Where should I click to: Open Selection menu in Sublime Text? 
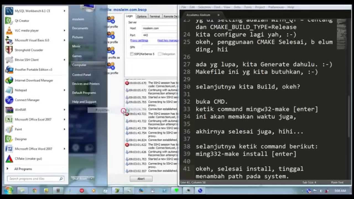click(x=204, y=7)
